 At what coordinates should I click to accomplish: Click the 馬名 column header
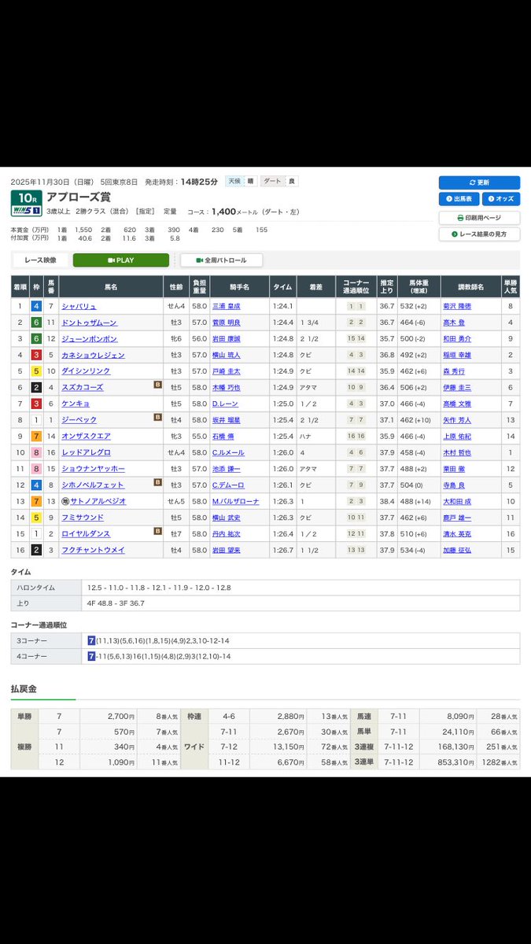click(x=110, y=287)
